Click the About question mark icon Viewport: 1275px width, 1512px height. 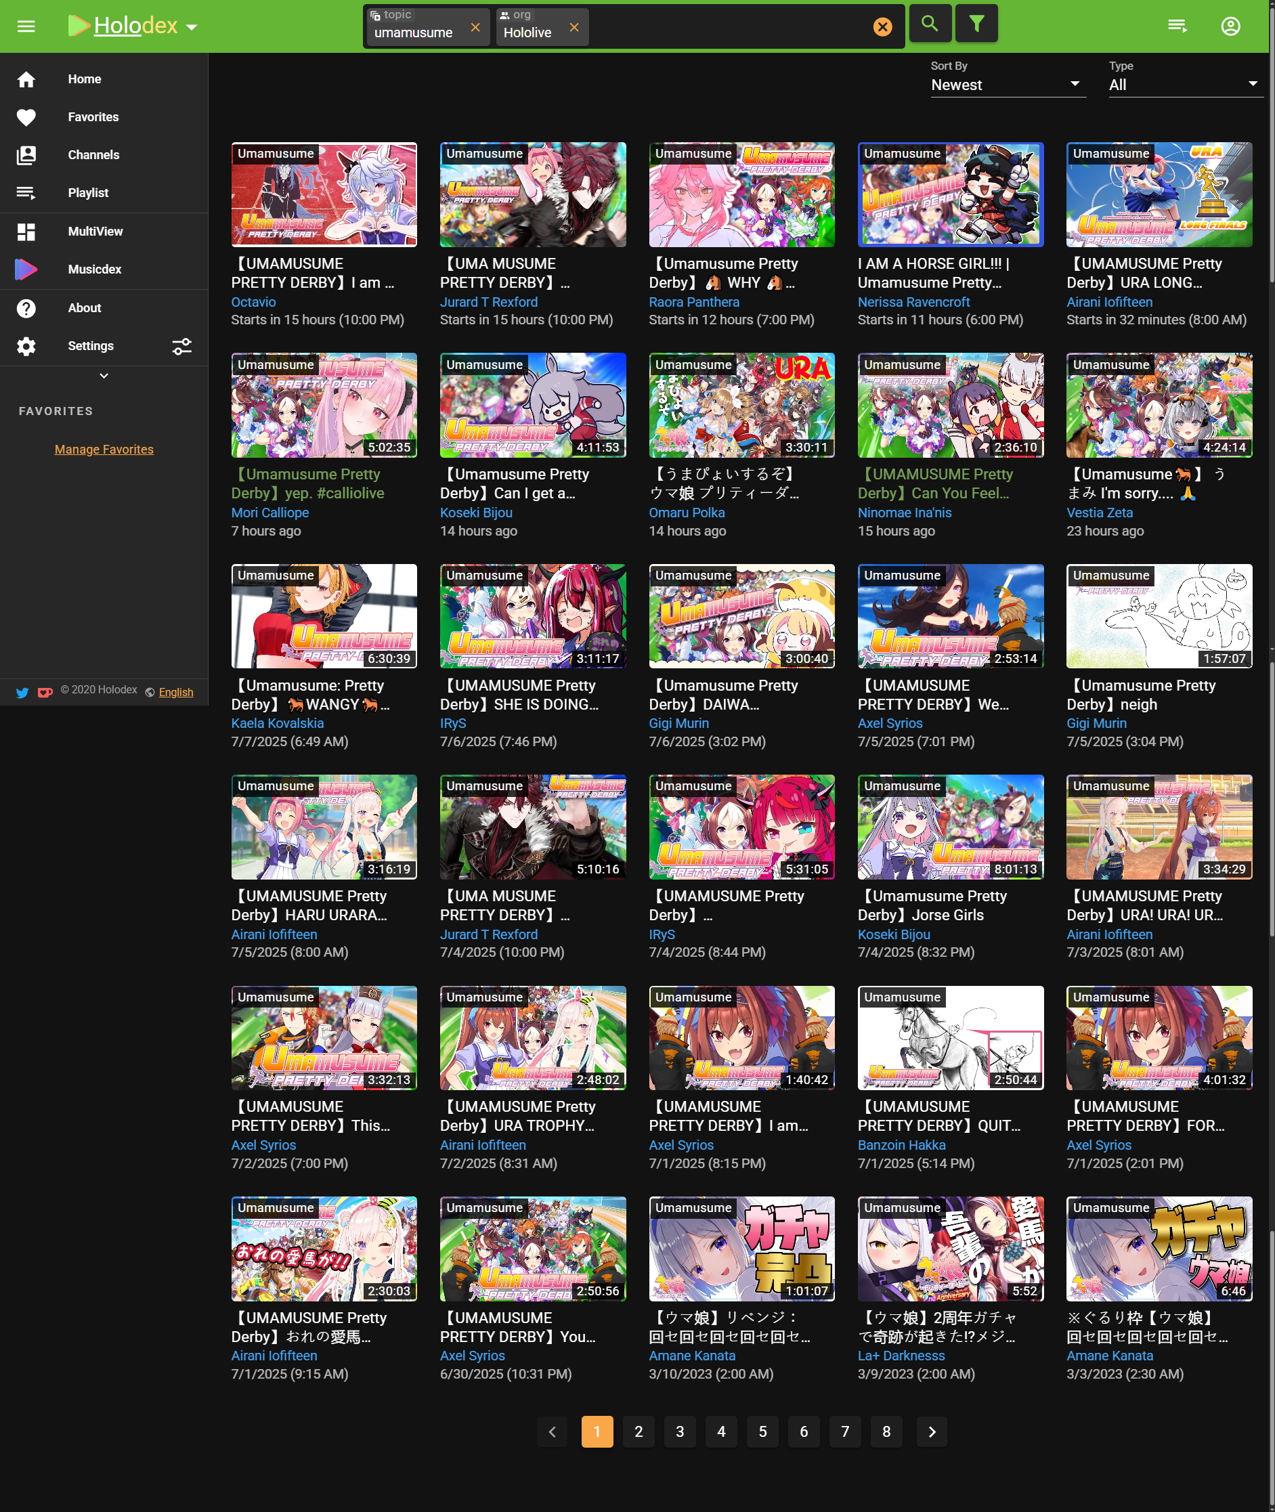(x=26, y=308)
